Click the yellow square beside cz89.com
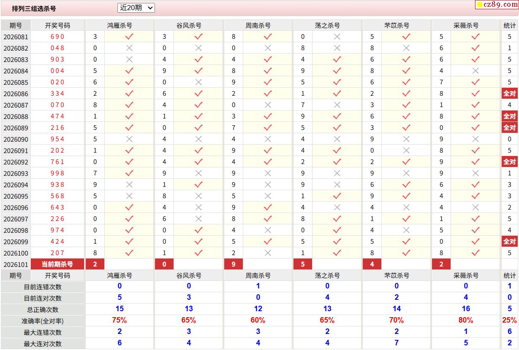The width and height of the screenshot is (519, 350). pyautogui.click(x=479, y=5)
